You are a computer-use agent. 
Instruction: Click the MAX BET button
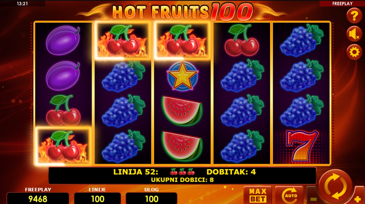258,195
